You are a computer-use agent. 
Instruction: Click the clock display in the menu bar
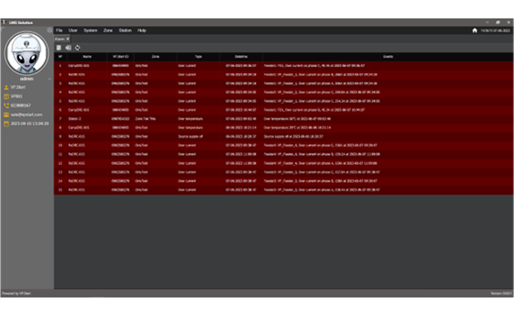495,31
